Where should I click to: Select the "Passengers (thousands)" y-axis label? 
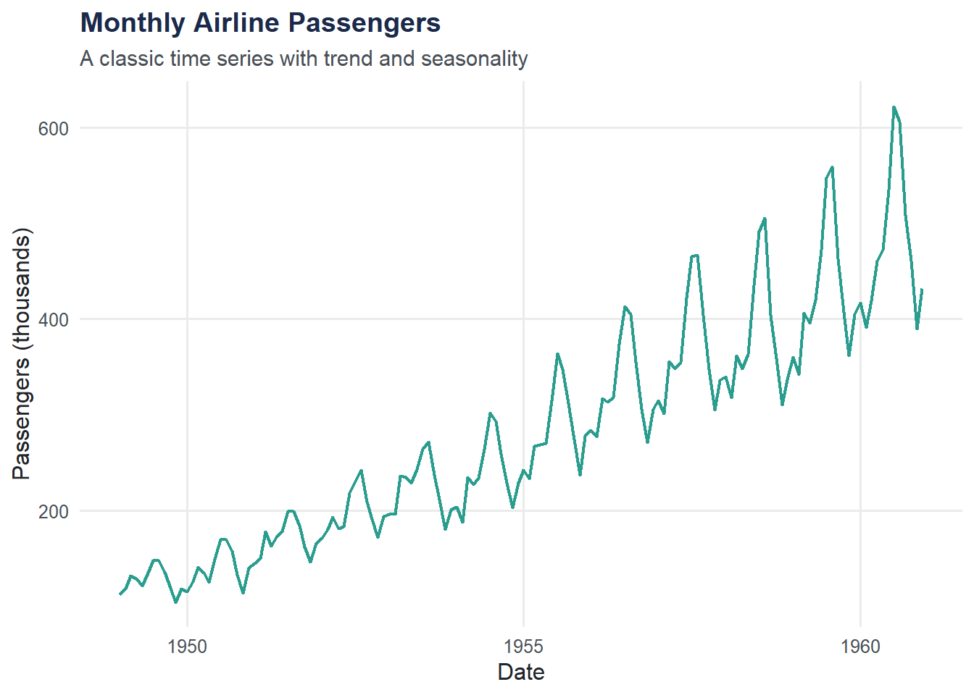[22, 353]
